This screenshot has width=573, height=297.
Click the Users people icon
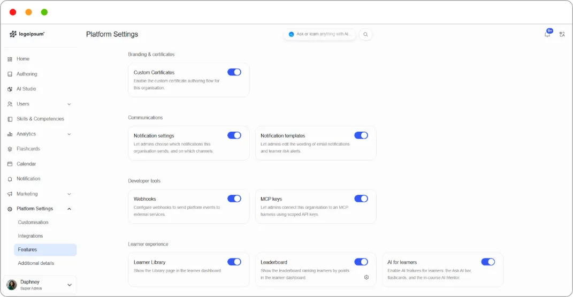coord(10,104)
